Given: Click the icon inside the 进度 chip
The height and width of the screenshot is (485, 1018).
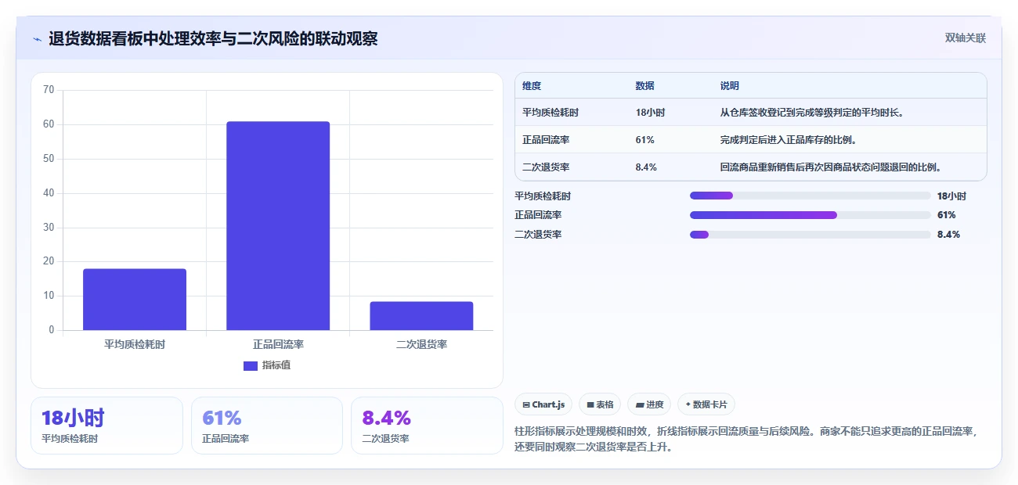Looking at the screenshot, I should click(640, 405).
